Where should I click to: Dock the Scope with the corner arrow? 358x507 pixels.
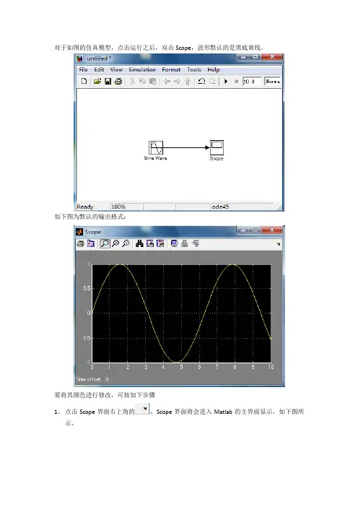point(279,244)
